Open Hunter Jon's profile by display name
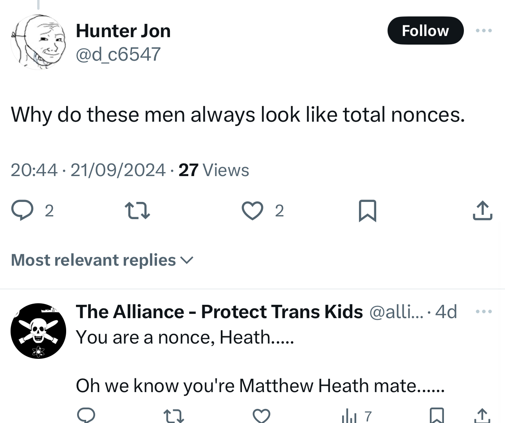The width and height of the screenshot is (505, 423). (x=123, y=31)
